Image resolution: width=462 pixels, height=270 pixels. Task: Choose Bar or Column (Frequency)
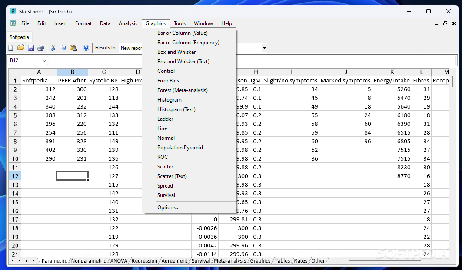pyautogui.click(x=189, y=43)
